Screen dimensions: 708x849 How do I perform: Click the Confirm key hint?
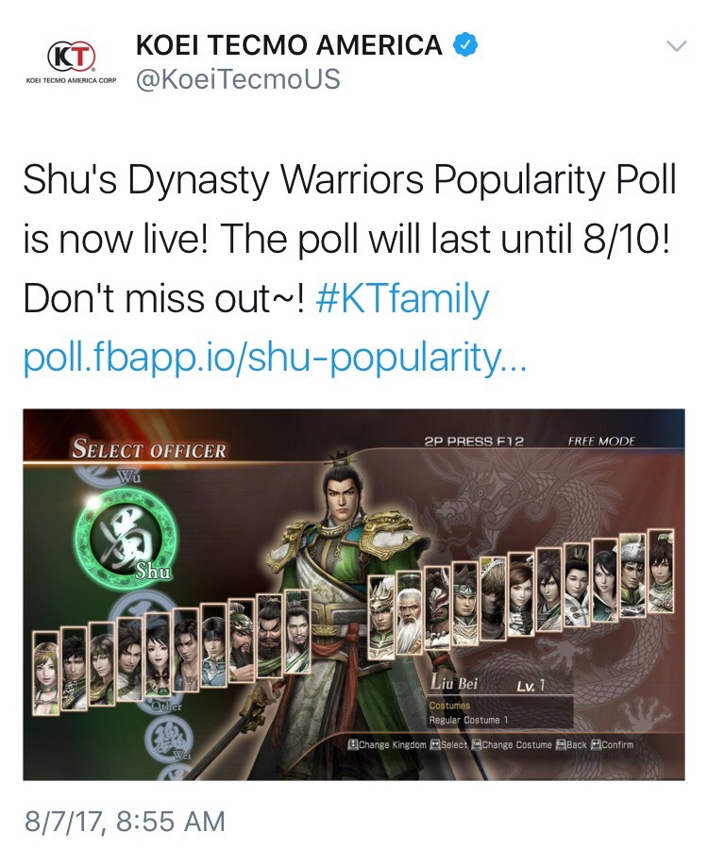click(613, 744)
